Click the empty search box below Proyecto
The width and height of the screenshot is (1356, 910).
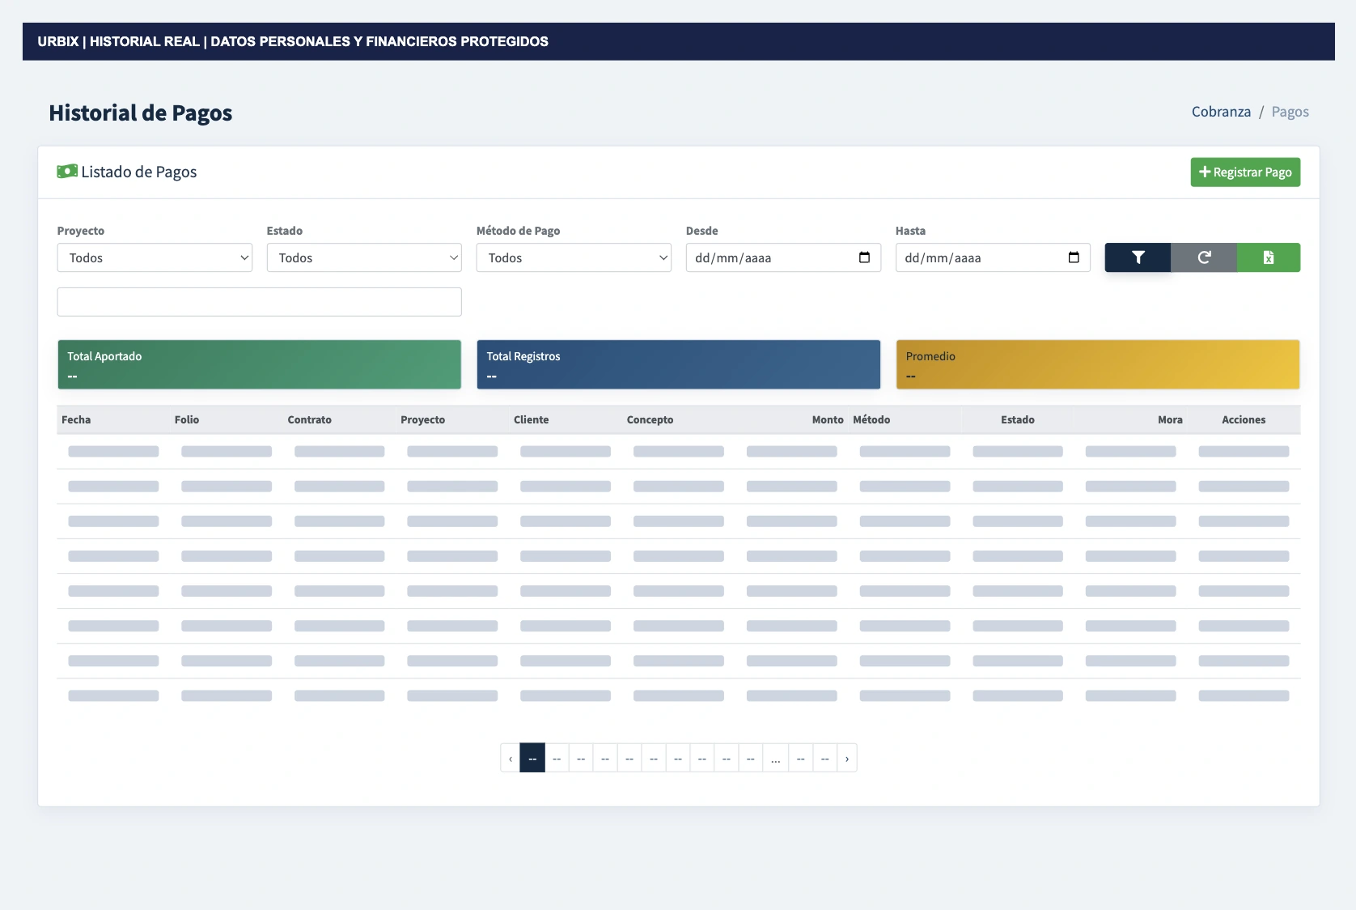click(x=259, y=302)
